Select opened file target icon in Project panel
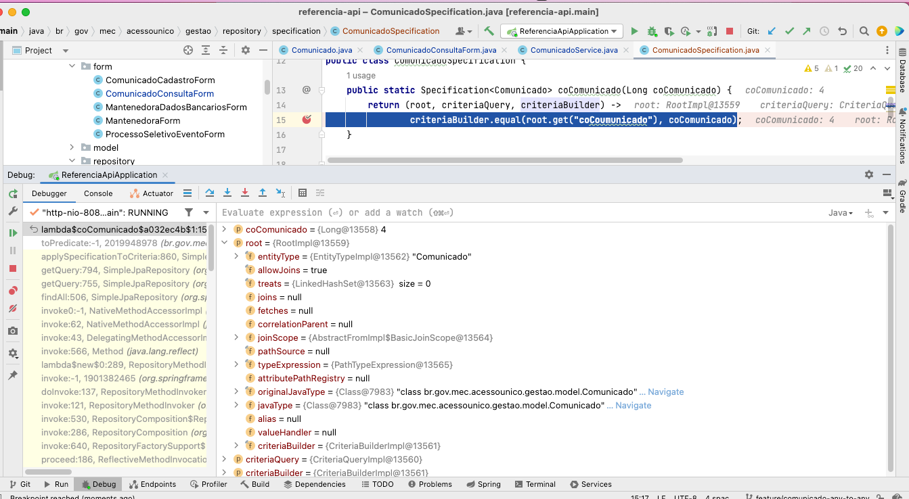The width and height of the screenshot is (909, 499). click(188, 50)
